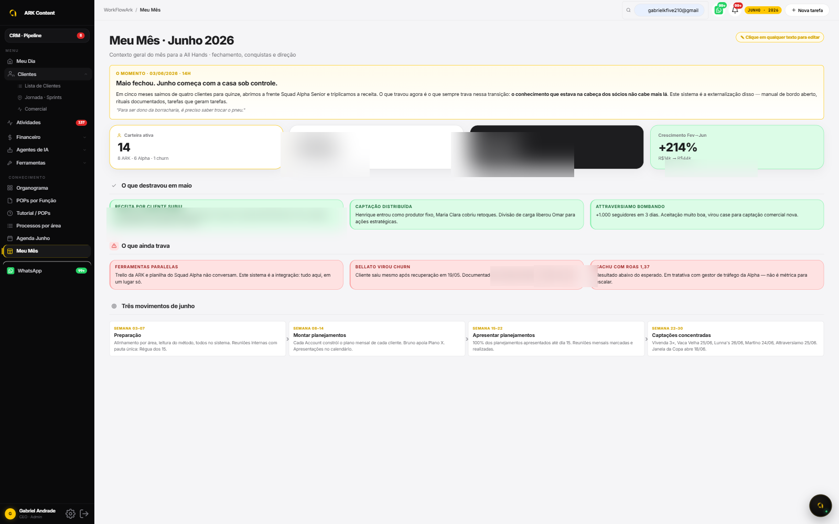Click 'BELLATO VIROU CHURN' title
This screenshot has width=839, height=524.
click(383, 267)
